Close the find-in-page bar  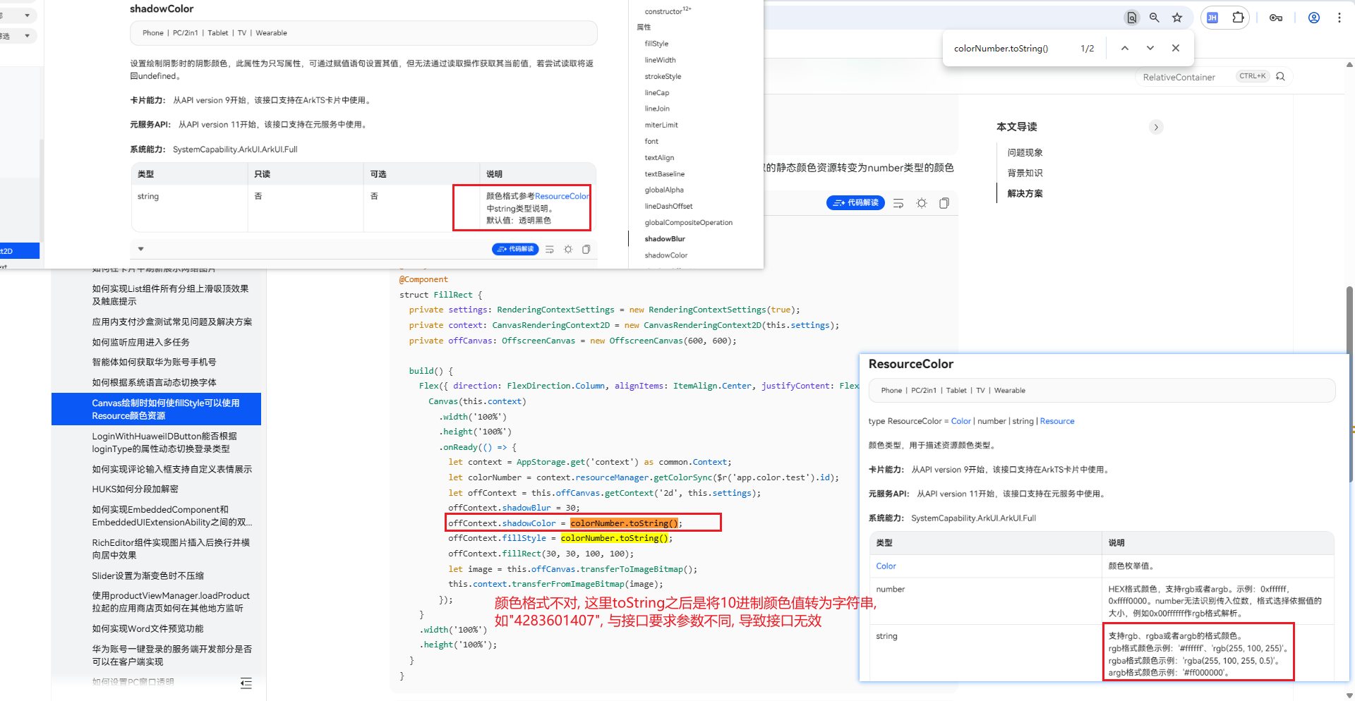point(1176,48)
